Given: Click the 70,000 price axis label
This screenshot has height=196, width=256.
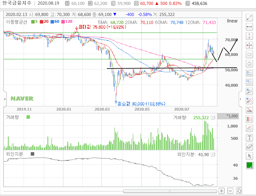Looking at the screenshot, I should [x=231, y=40].
